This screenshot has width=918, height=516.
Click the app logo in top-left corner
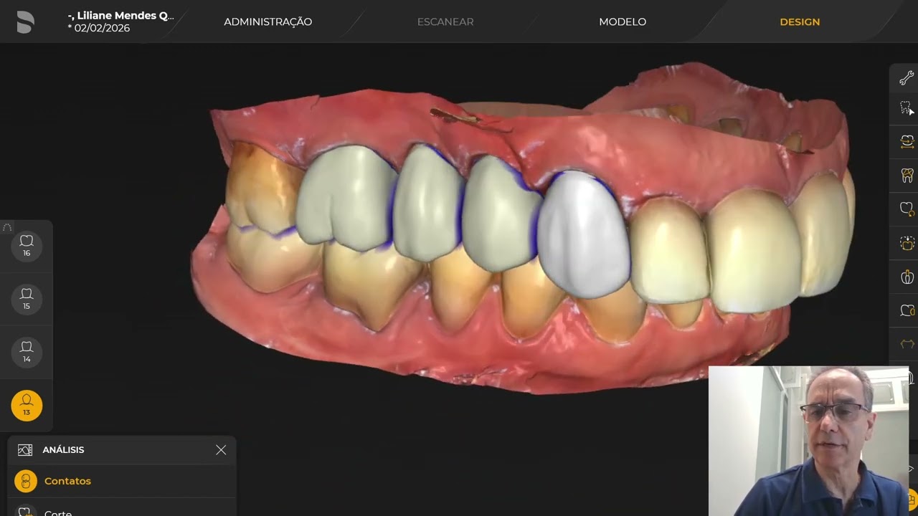[x=25, y=21]
